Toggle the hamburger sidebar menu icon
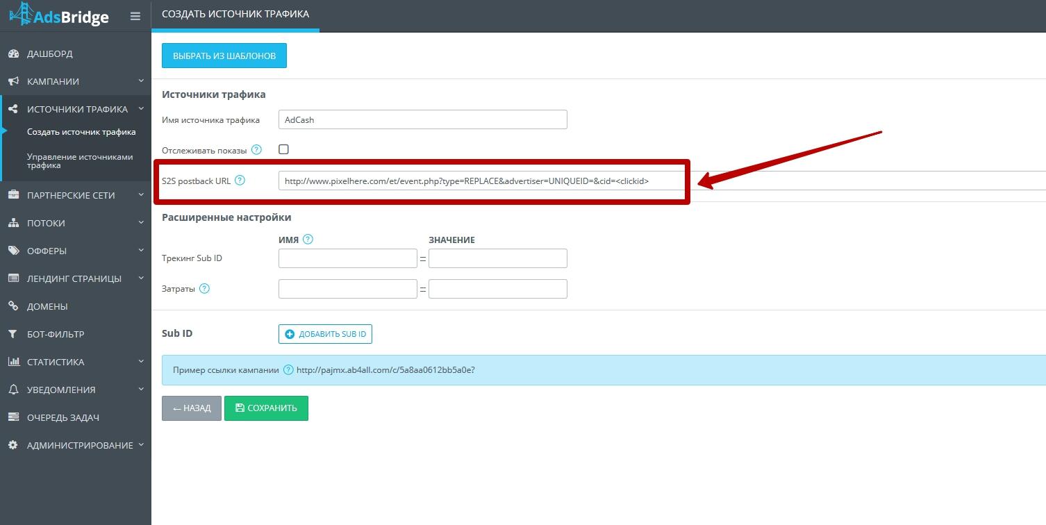The image size is (1046, 525). point(135,16)
